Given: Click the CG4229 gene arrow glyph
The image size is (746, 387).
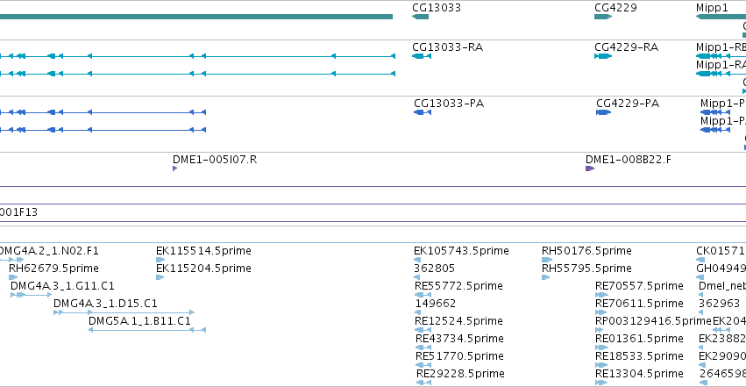Looking at the screenshot, I should coord(603,18).
